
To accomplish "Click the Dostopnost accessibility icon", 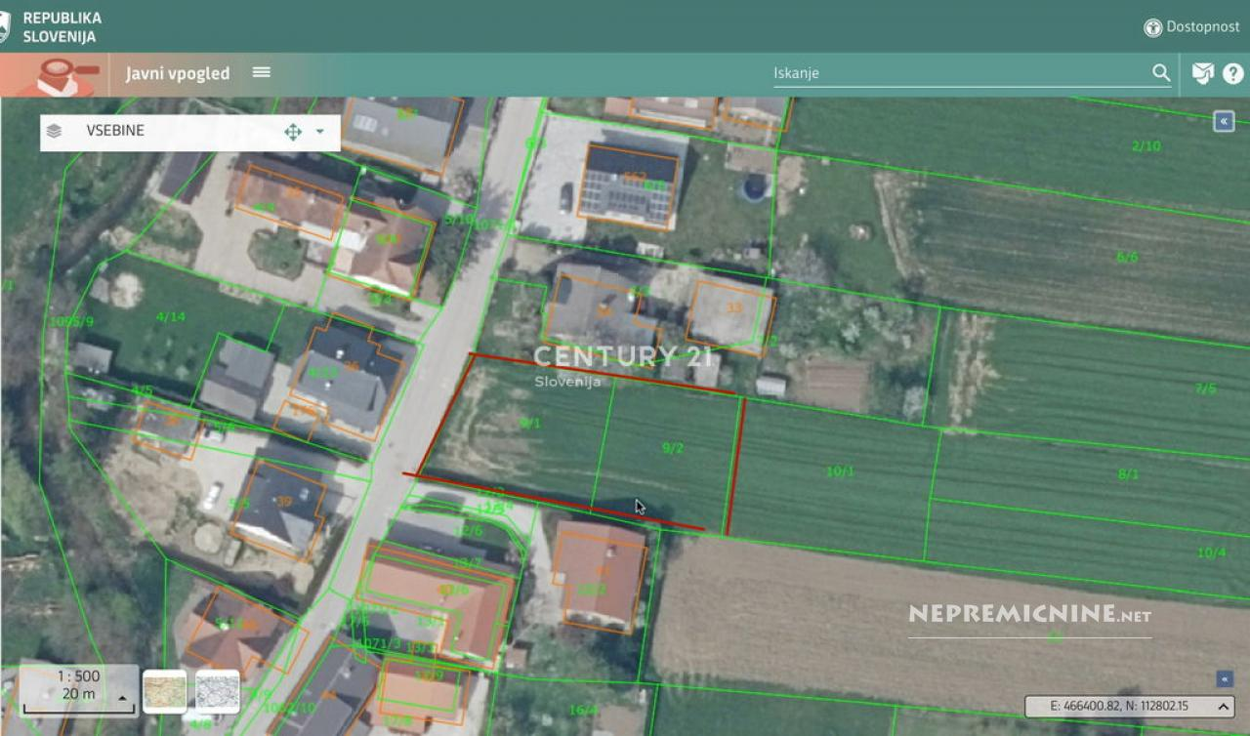I will click(x=1152, y=27).
